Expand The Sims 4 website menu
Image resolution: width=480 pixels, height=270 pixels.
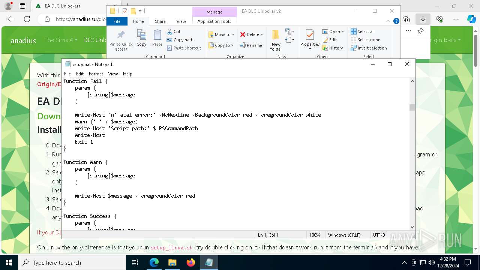pos(61,40)
